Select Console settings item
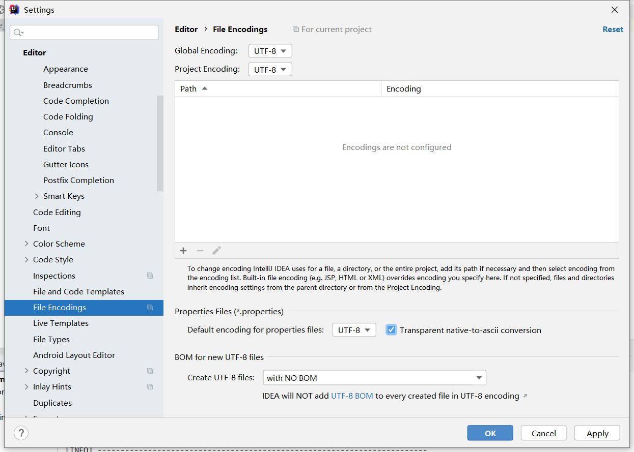The image size is (634, 452). (58, 132)
